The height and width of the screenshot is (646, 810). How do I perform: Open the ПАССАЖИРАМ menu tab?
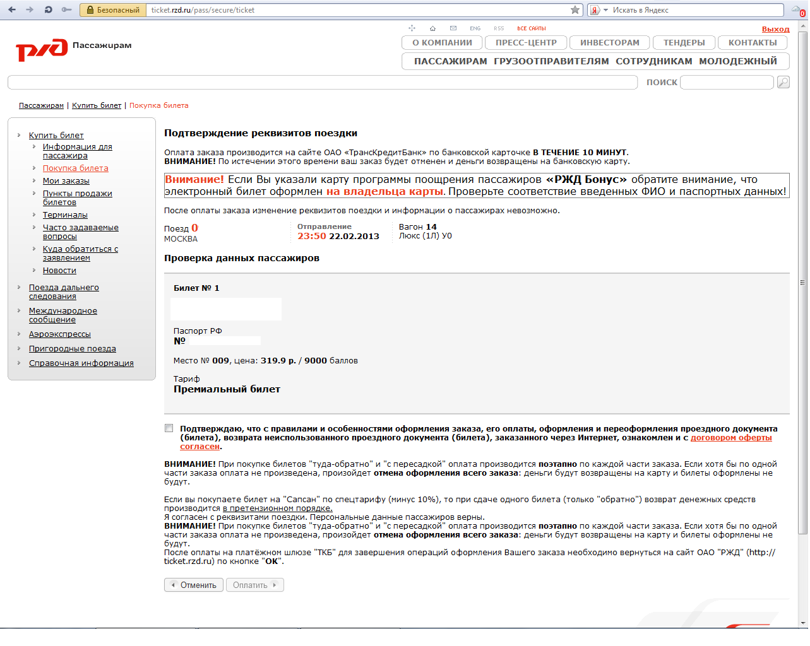click(x=450, y=61)
